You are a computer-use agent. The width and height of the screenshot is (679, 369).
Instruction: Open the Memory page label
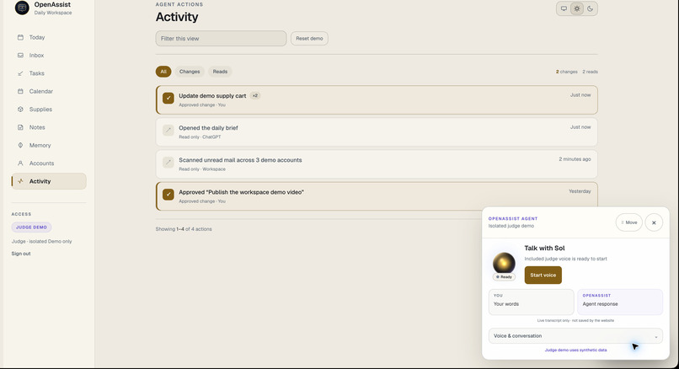pyautogui.click(x=40, y=145)
